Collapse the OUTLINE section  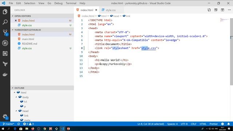(x=12, y=88)
